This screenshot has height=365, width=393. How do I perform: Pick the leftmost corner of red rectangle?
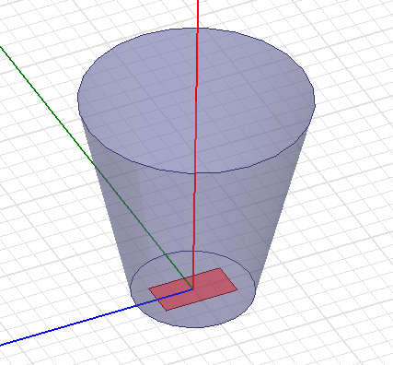pyautogui.click(x=149, y=288)
